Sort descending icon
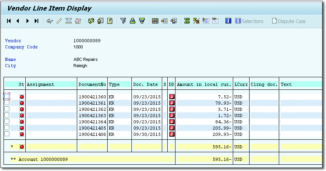Image resolution: width=326 pixels, height=171 pixels. pyautogui.click(x=142, y=21)
